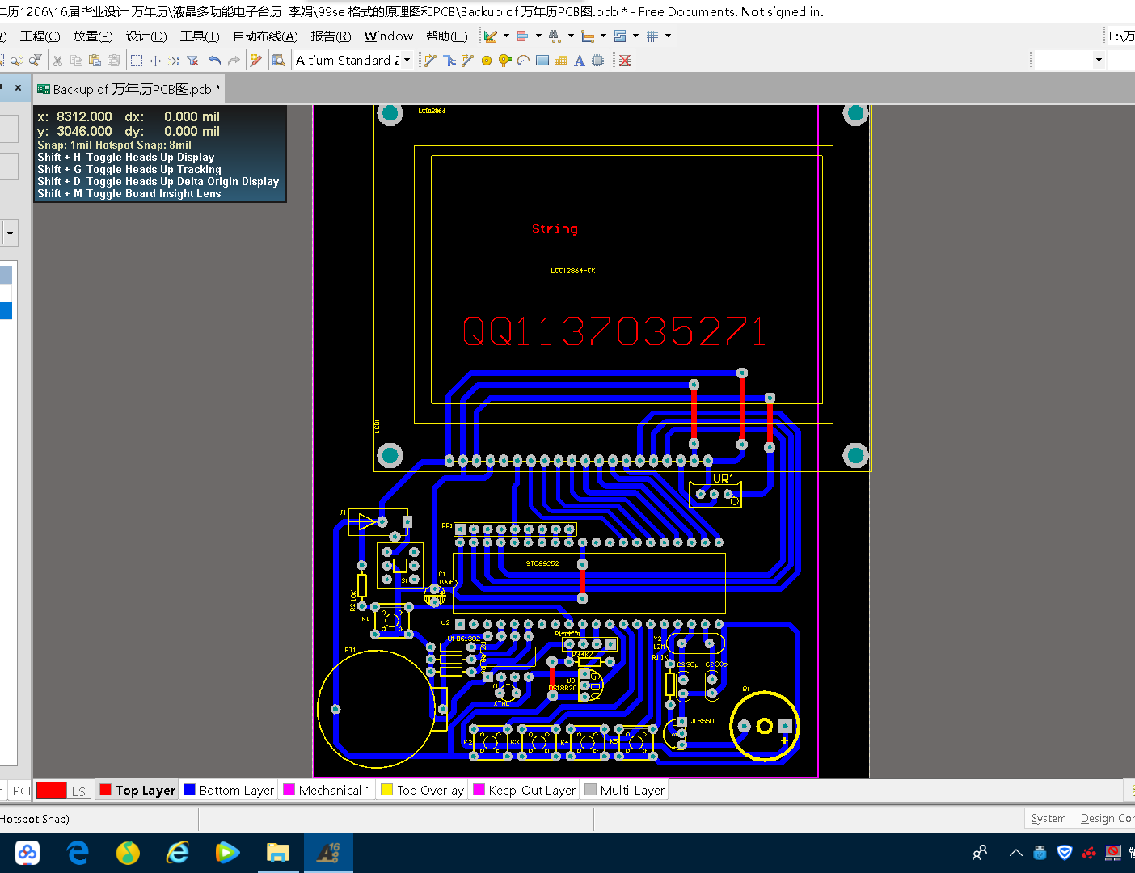This screenshot has height=873, width=1135.
Task: Click the red current layer color swatch
Action: tap(51, 791)
